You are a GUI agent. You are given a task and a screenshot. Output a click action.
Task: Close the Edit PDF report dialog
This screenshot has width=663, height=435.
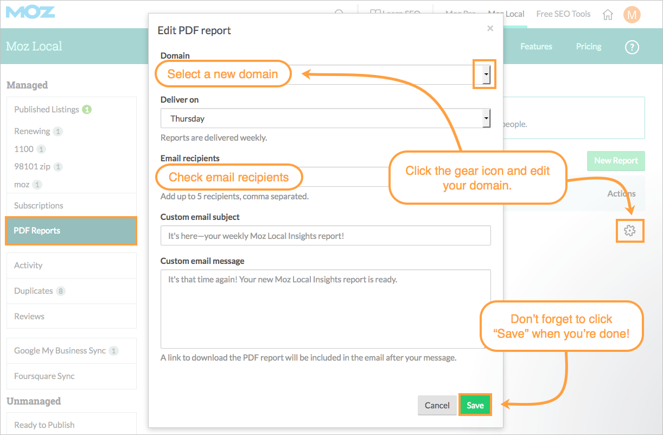(x=490, y=28)
